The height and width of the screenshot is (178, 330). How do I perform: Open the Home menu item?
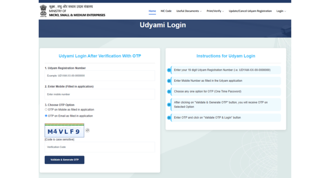[152, 11]
